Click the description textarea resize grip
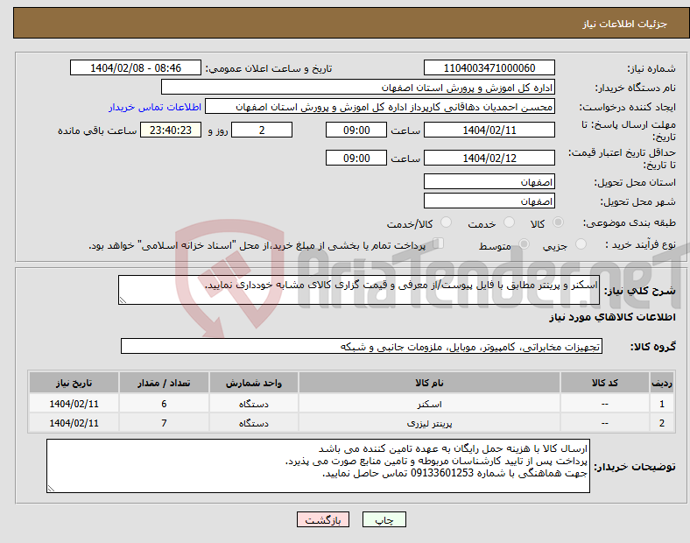 [123, 300]
